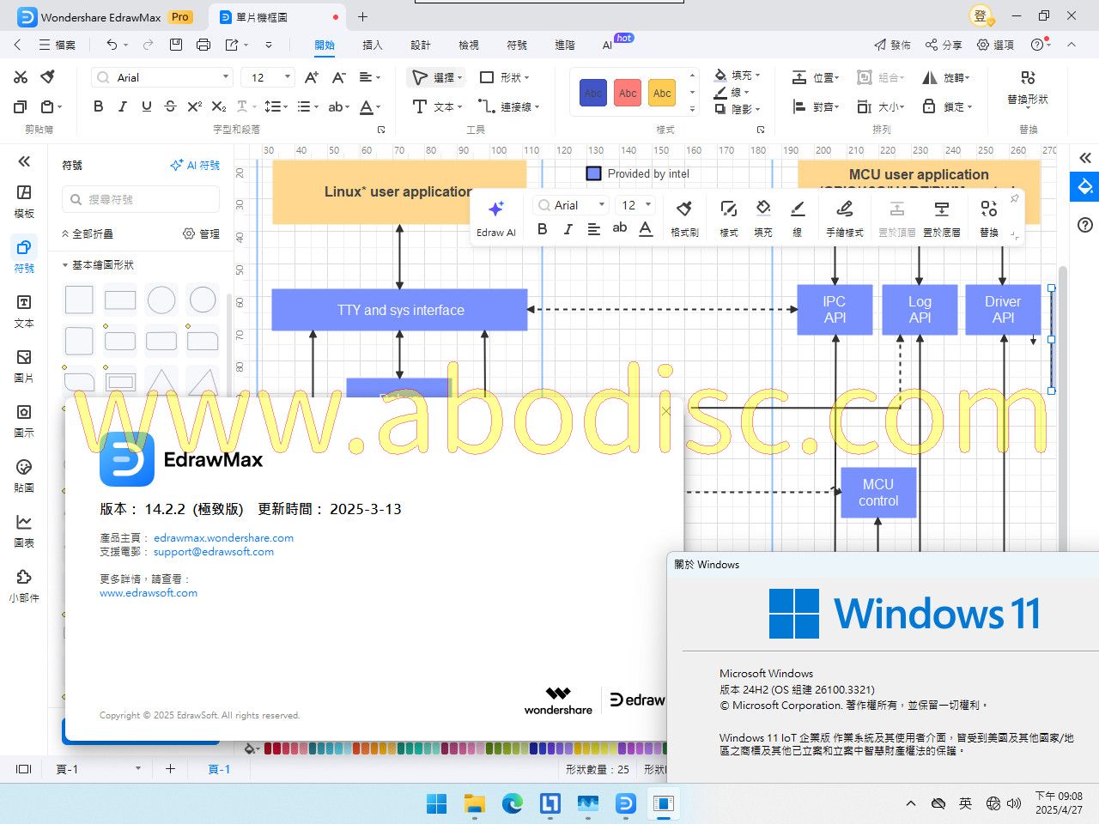This screenshot has height=824, width=1099.
Task: Open the 貼圖 stickers panel in left sidebar
Action: pyautogui.click(x=24, y=476)
